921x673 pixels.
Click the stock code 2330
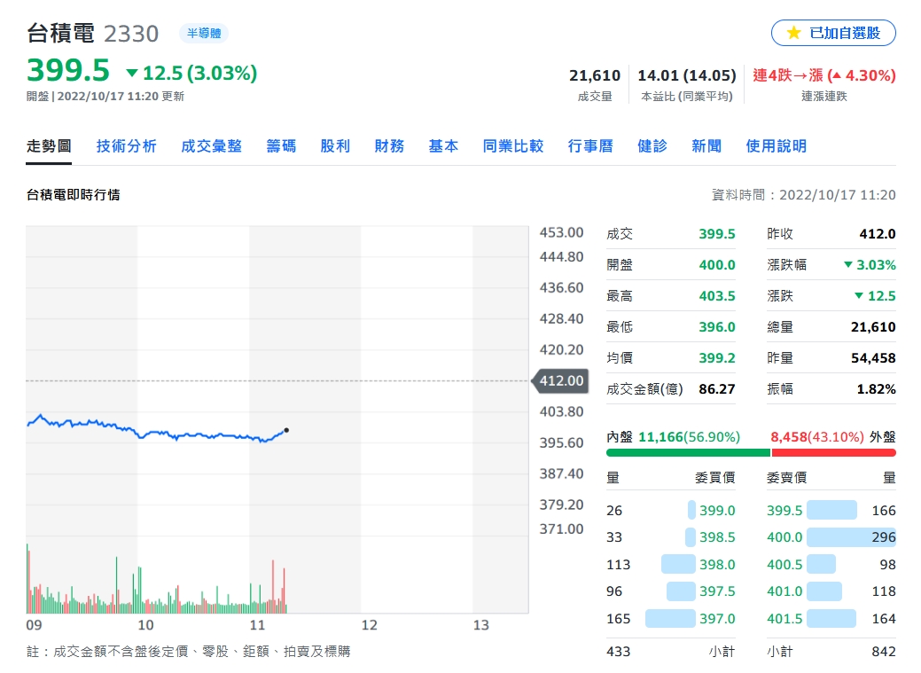tap(131, 34)
